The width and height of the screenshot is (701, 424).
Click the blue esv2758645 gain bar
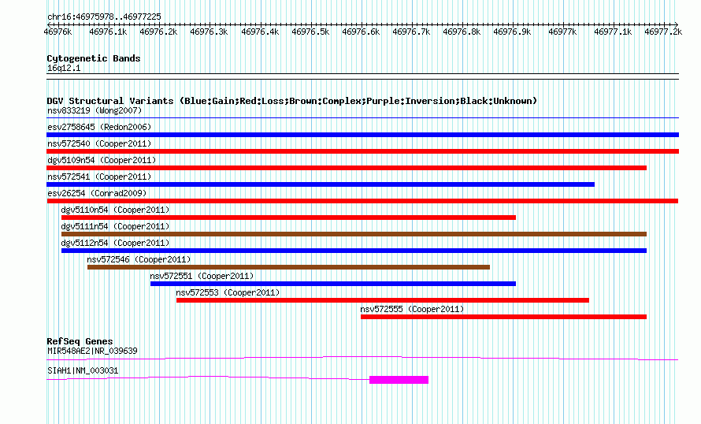point(362,135)
